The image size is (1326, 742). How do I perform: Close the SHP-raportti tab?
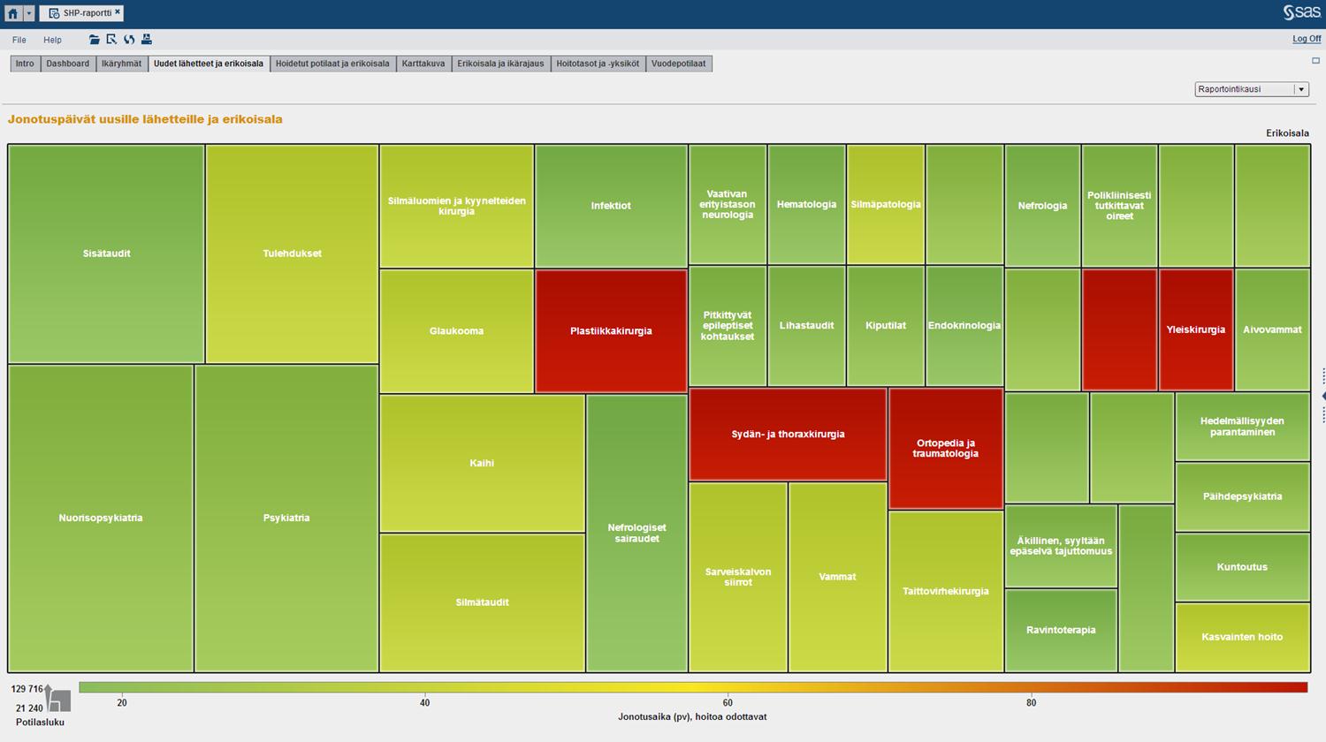[117, 12]
